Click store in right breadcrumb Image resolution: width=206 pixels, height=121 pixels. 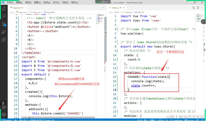tap(117, 12)
